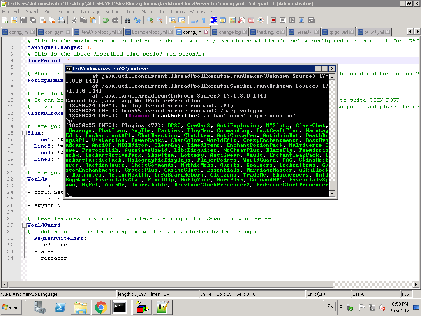
Task: Switch to the change.log tab
Action: (x=230, y=32)
